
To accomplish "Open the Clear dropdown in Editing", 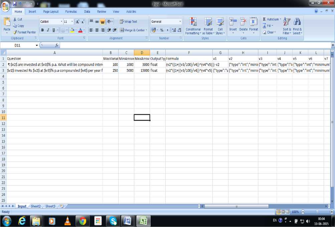I will point(270,32).
